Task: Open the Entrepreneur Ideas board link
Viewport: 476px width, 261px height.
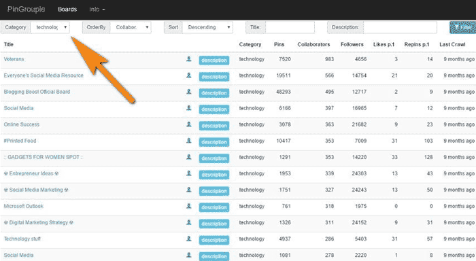Action: point(31,173)
